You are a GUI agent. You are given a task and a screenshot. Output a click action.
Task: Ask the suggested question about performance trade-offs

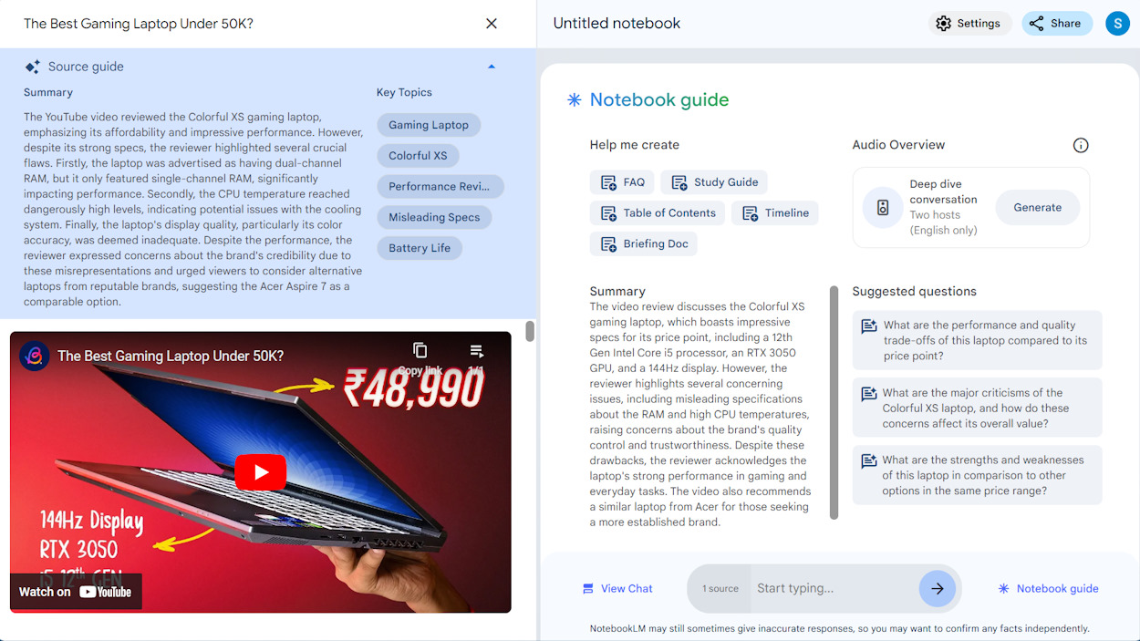click(977, 340)
